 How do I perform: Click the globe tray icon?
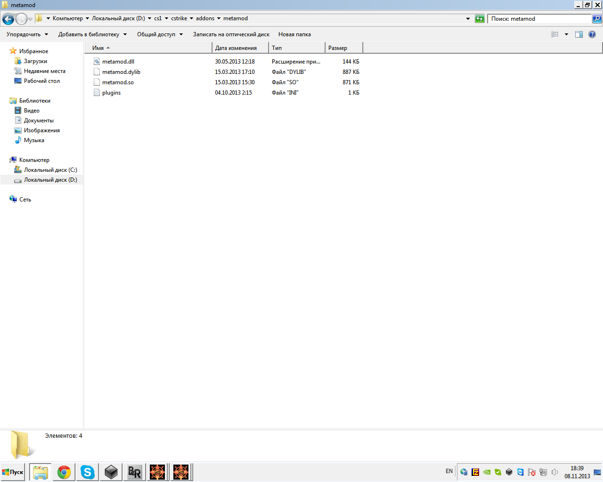click(x=464, y=472)
